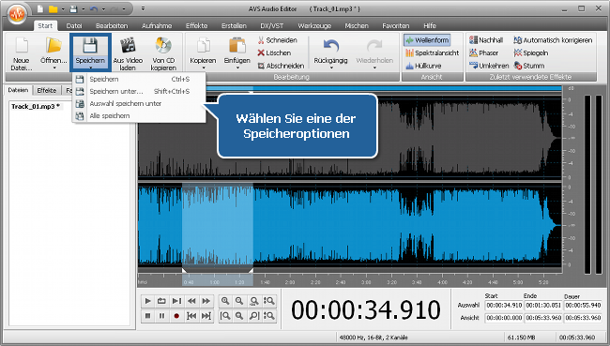610x346 pixels.
Task: Click New file icon in quick access toolbar
Action: point(40,8)
